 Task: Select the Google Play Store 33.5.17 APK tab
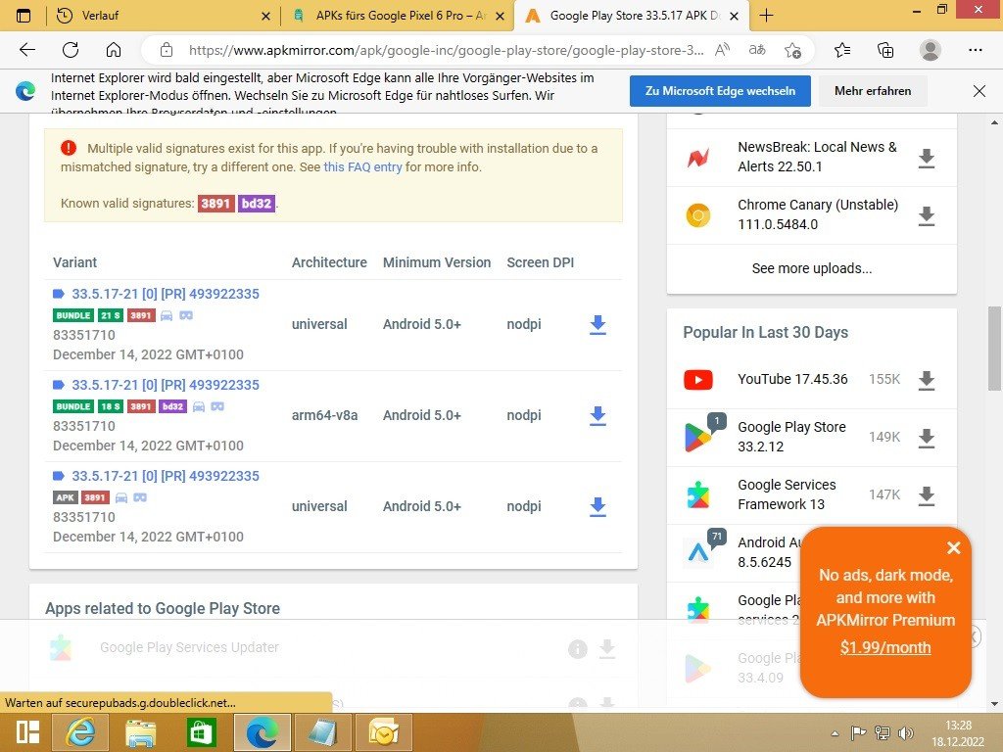pos(632,16)
